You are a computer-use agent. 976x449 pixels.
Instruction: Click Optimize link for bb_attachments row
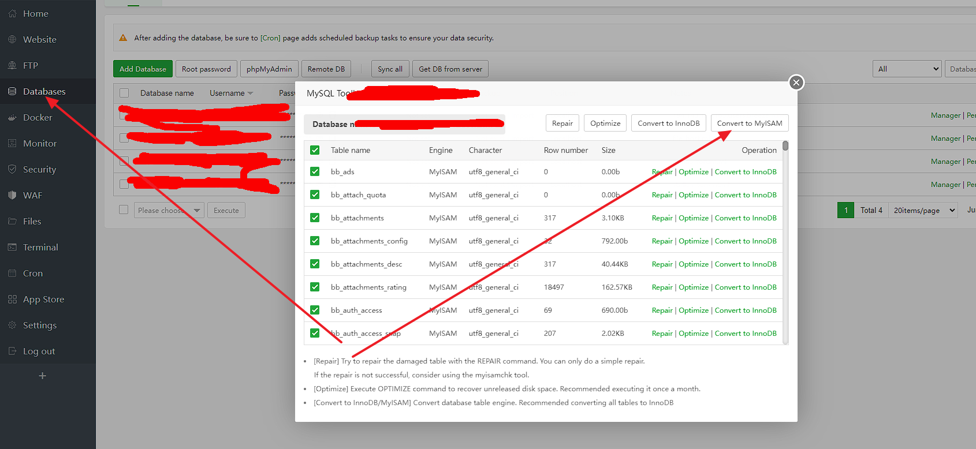coord(694,218)
